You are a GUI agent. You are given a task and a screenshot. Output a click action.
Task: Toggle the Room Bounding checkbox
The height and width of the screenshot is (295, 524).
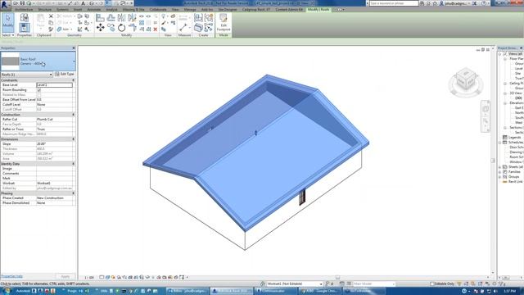click(38, 90)
